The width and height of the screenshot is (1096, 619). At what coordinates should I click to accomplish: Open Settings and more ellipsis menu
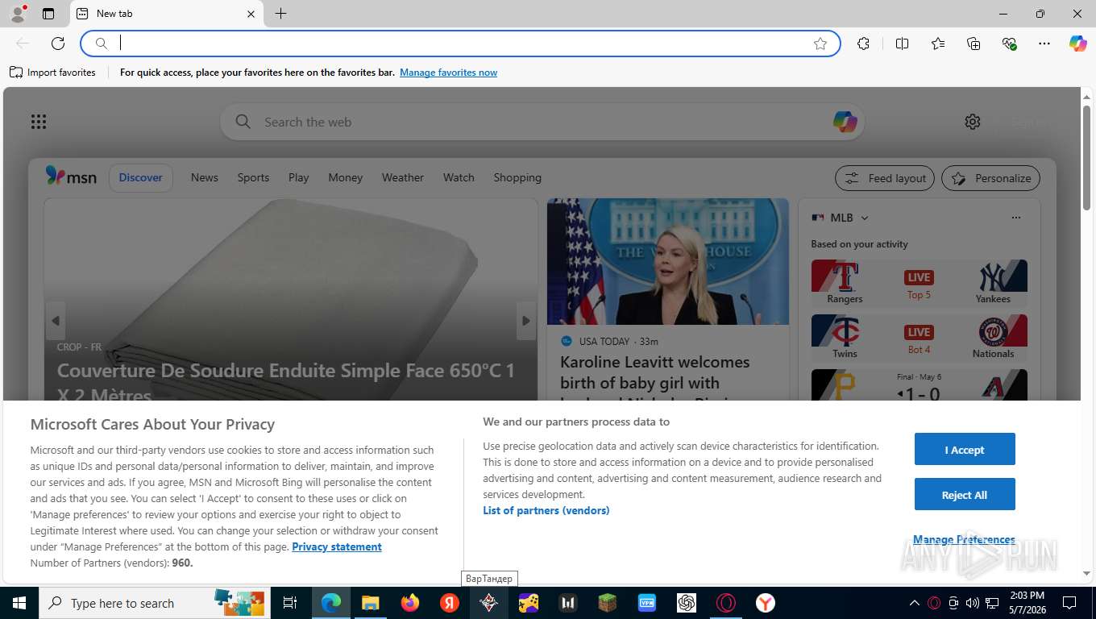tap(1044, 44)
